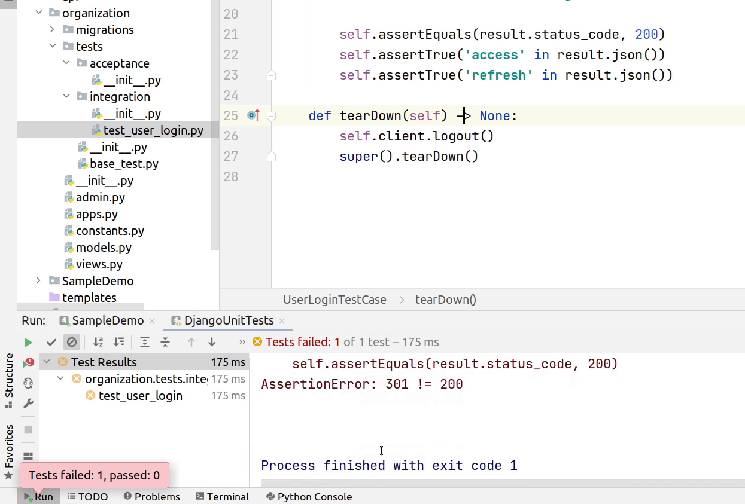The width and height of the screenshot is (745, 504).
Task: Toggle Show Passed tests checkmark
Action: click(x=51, y=342)
